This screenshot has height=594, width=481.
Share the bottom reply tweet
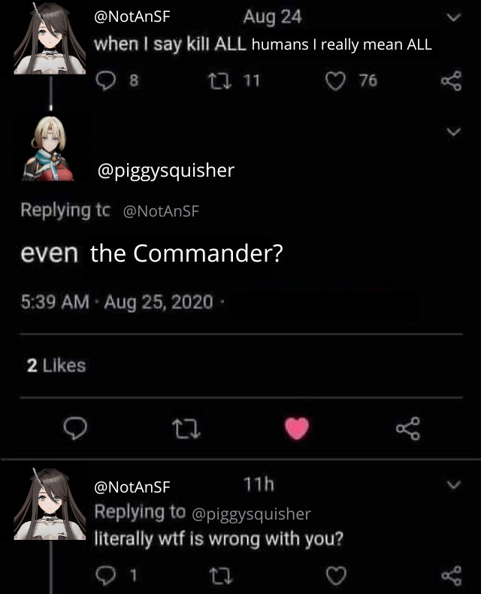point(452,576)
